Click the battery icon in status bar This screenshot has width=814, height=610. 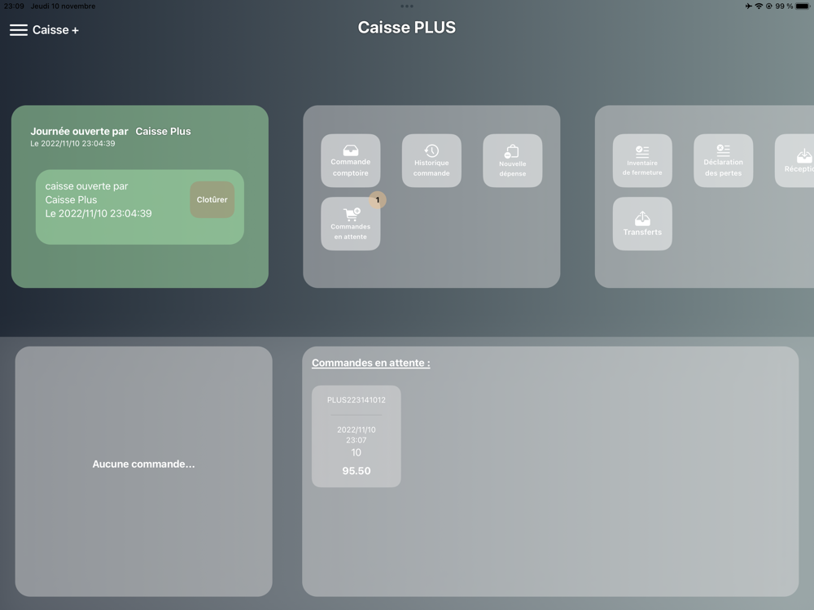803,7
